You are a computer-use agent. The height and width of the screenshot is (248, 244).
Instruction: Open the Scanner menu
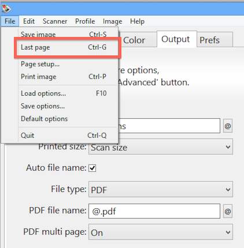tap(55, 21)
